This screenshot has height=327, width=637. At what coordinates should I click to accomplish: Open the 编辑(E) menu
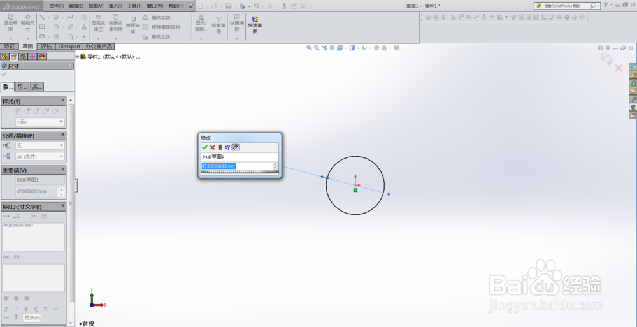pyautogui.click(x=76, y=6)
